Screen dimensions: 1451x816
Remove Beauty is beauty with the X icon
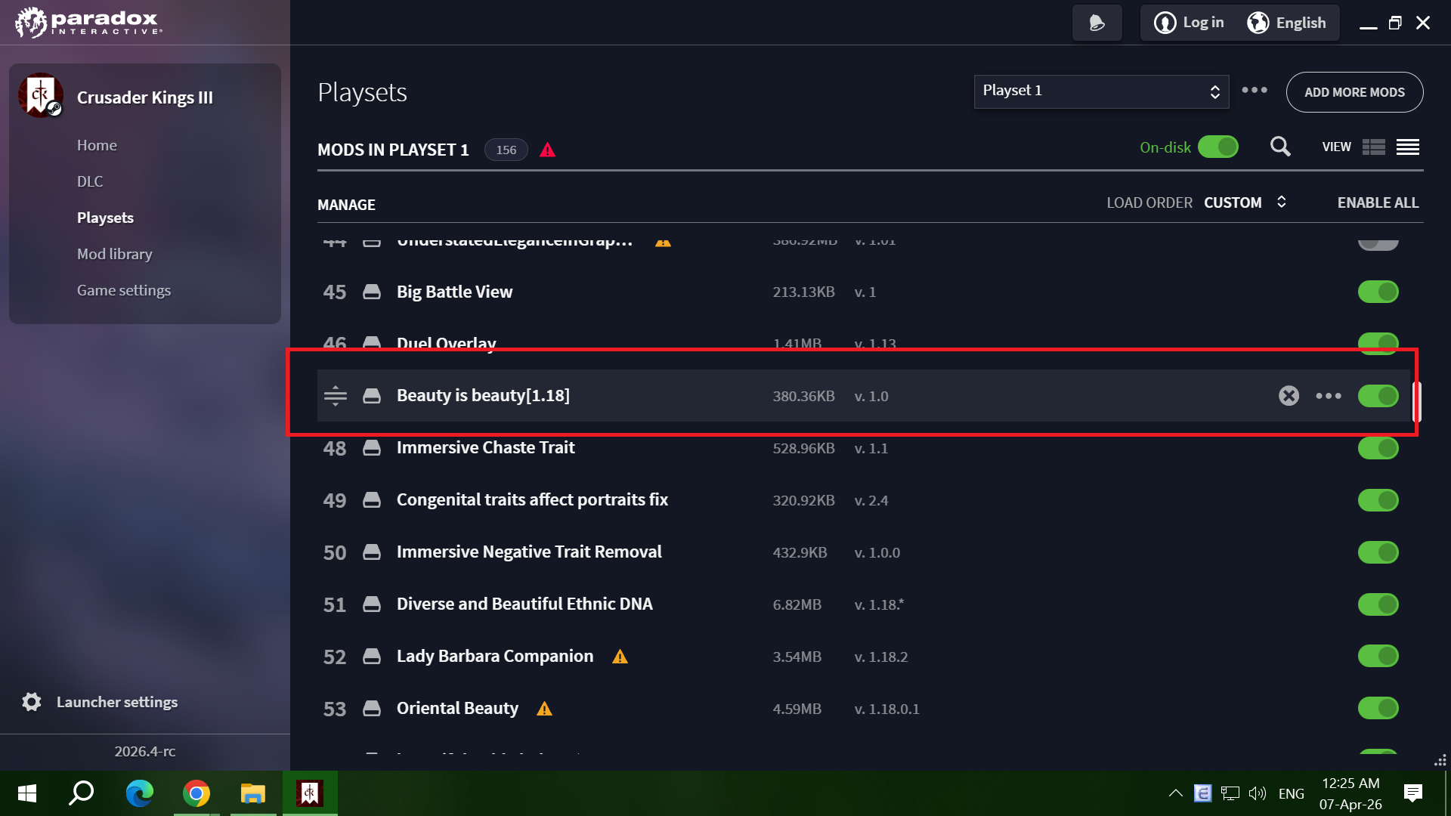point(1289,396)
